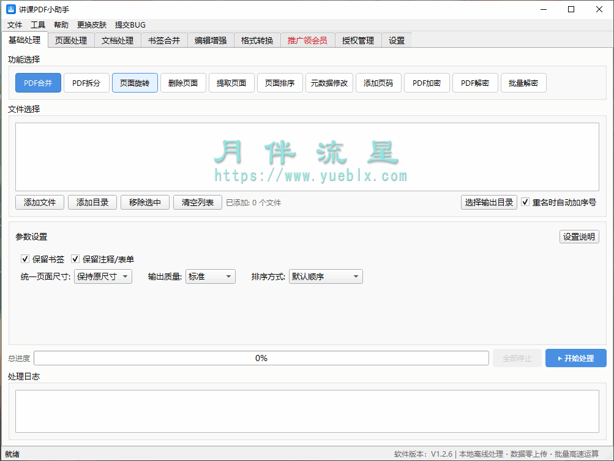This screenshot has height=461, width=614.
Task: Click the empty file list area
Action: (307, 157)
